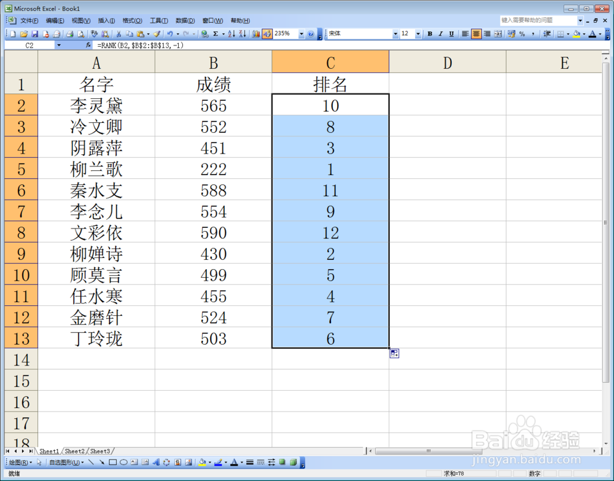Open the Borders dropdown arrow
The width and height of the screenshot is (614, 481).
pyautogui.click(x=568, y=34)
